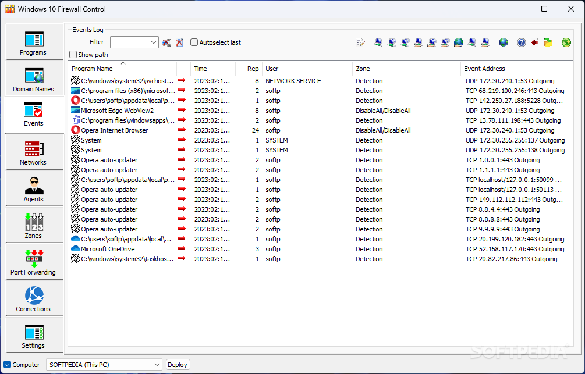Click 'TCP 9.9.9.9:443 Outgoing' address
Image resolution: width=585 pixels, height=374 pixels.
point(502,229)
